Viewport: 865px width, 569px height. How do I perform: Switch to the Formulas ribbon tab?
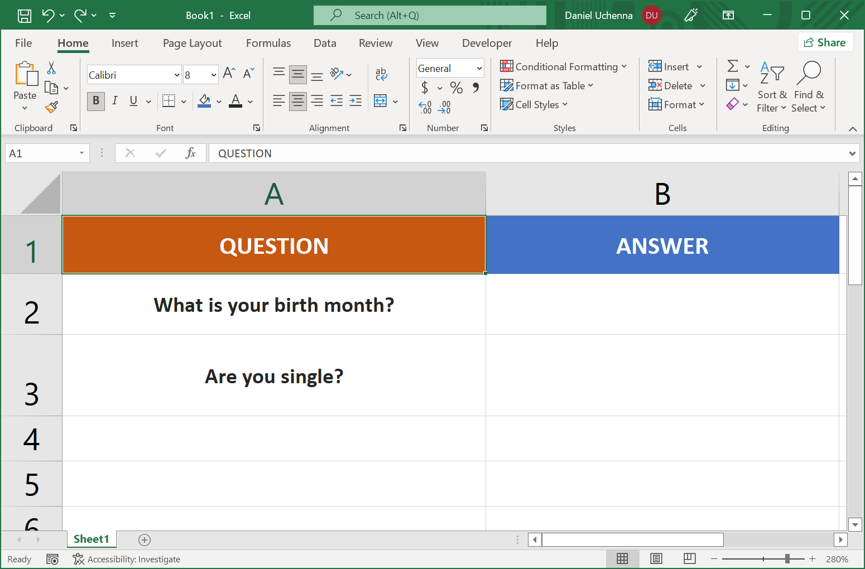coord(268,43)
